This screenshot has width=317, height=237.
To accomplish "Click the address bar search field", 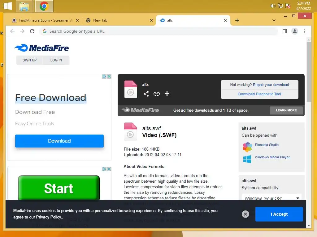I will click(x=159, y=31).
